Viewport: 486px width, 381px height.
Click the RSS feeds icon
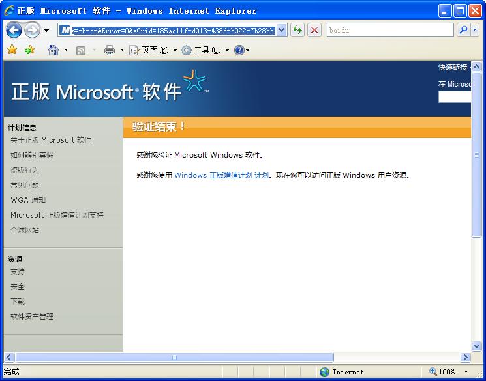(81, 50)
